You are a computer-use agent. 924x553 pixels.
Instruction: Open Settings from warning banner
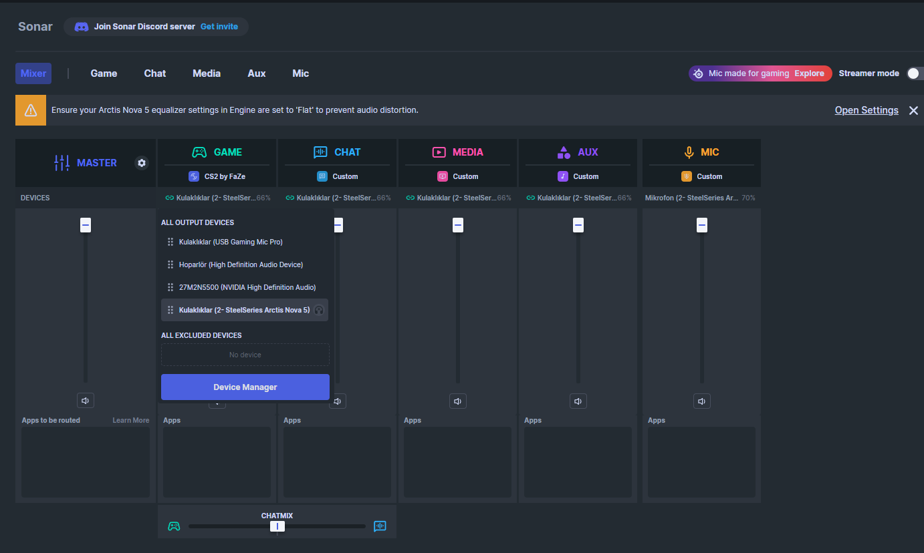tap(867, 110)
